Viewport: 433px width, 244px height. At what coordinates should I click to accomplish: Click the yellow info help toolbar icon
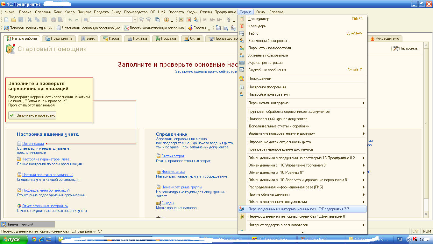(167, 19)
